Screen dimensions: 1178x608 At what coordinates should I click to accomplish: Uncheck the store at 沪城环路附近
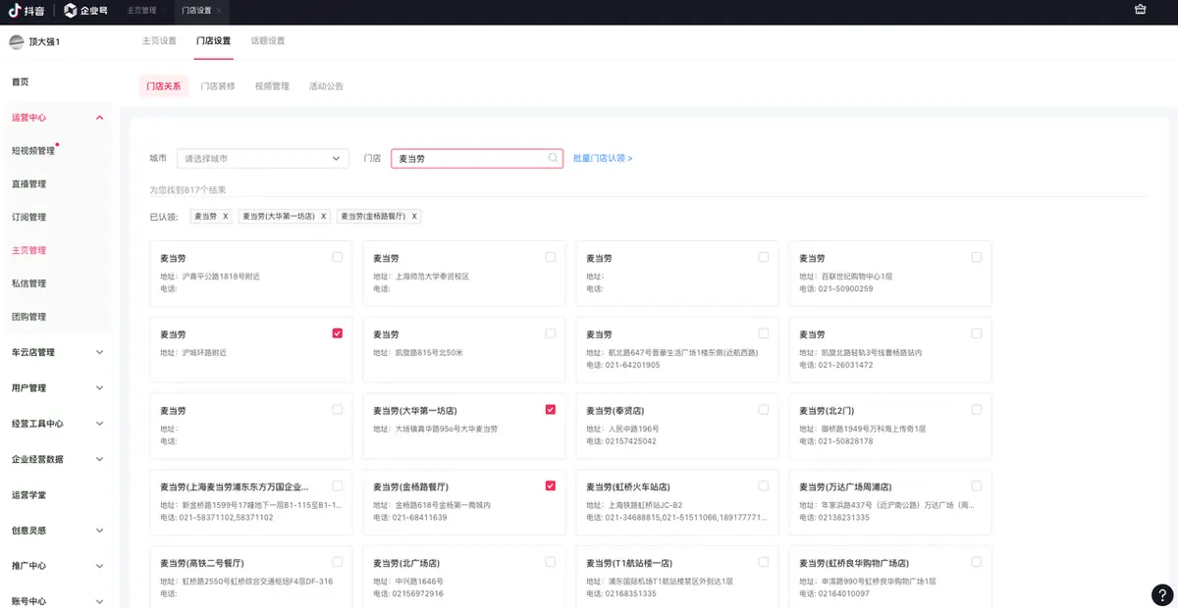[x=338, y=333]
